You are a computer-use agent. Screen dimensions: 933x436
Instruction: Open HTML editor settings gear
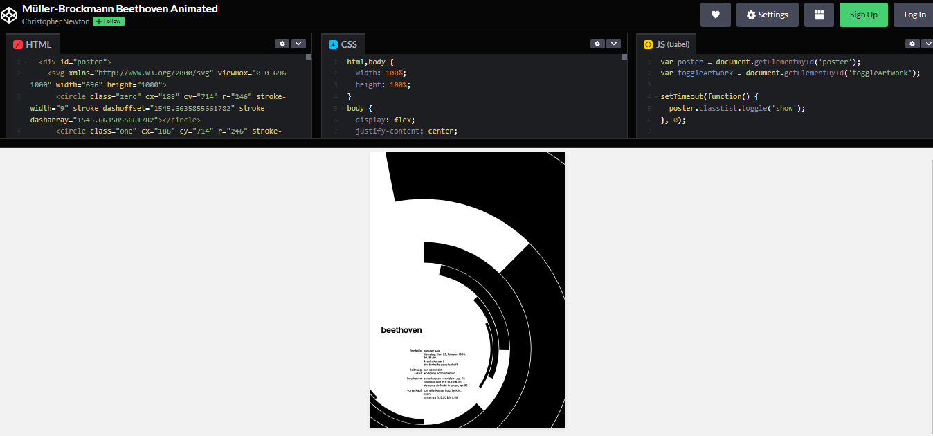(x=282, y=44)
